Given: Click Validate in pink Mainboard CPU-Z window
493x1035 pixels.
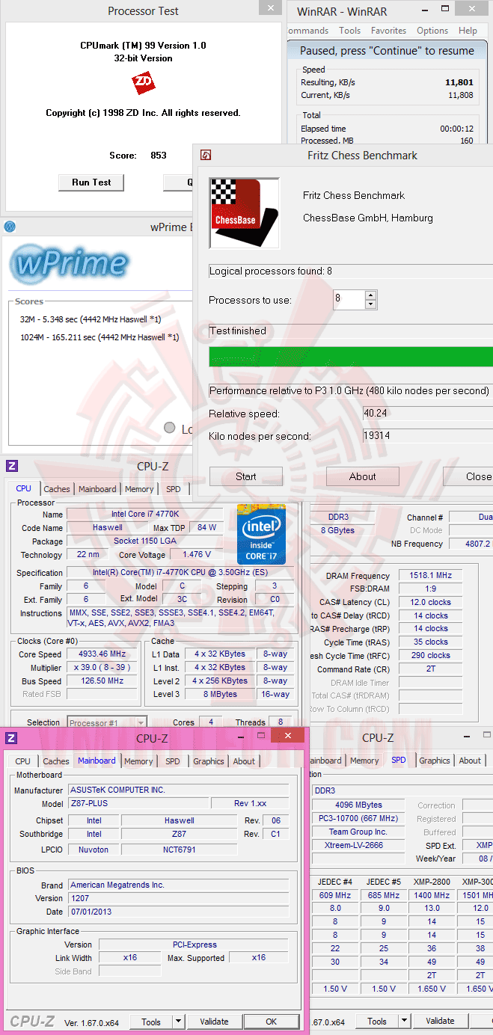Looking at the screenshot, I should pyautogui.click(x=214, y=1021).
